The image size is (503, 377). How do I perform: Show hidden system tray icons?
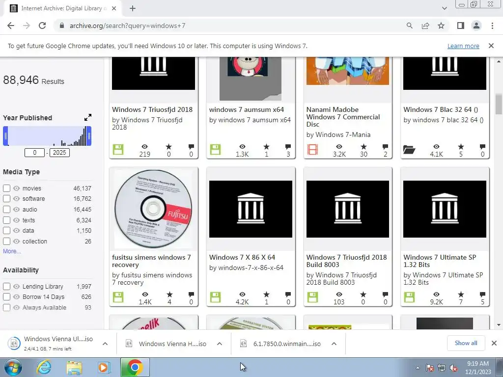point(418,368)
